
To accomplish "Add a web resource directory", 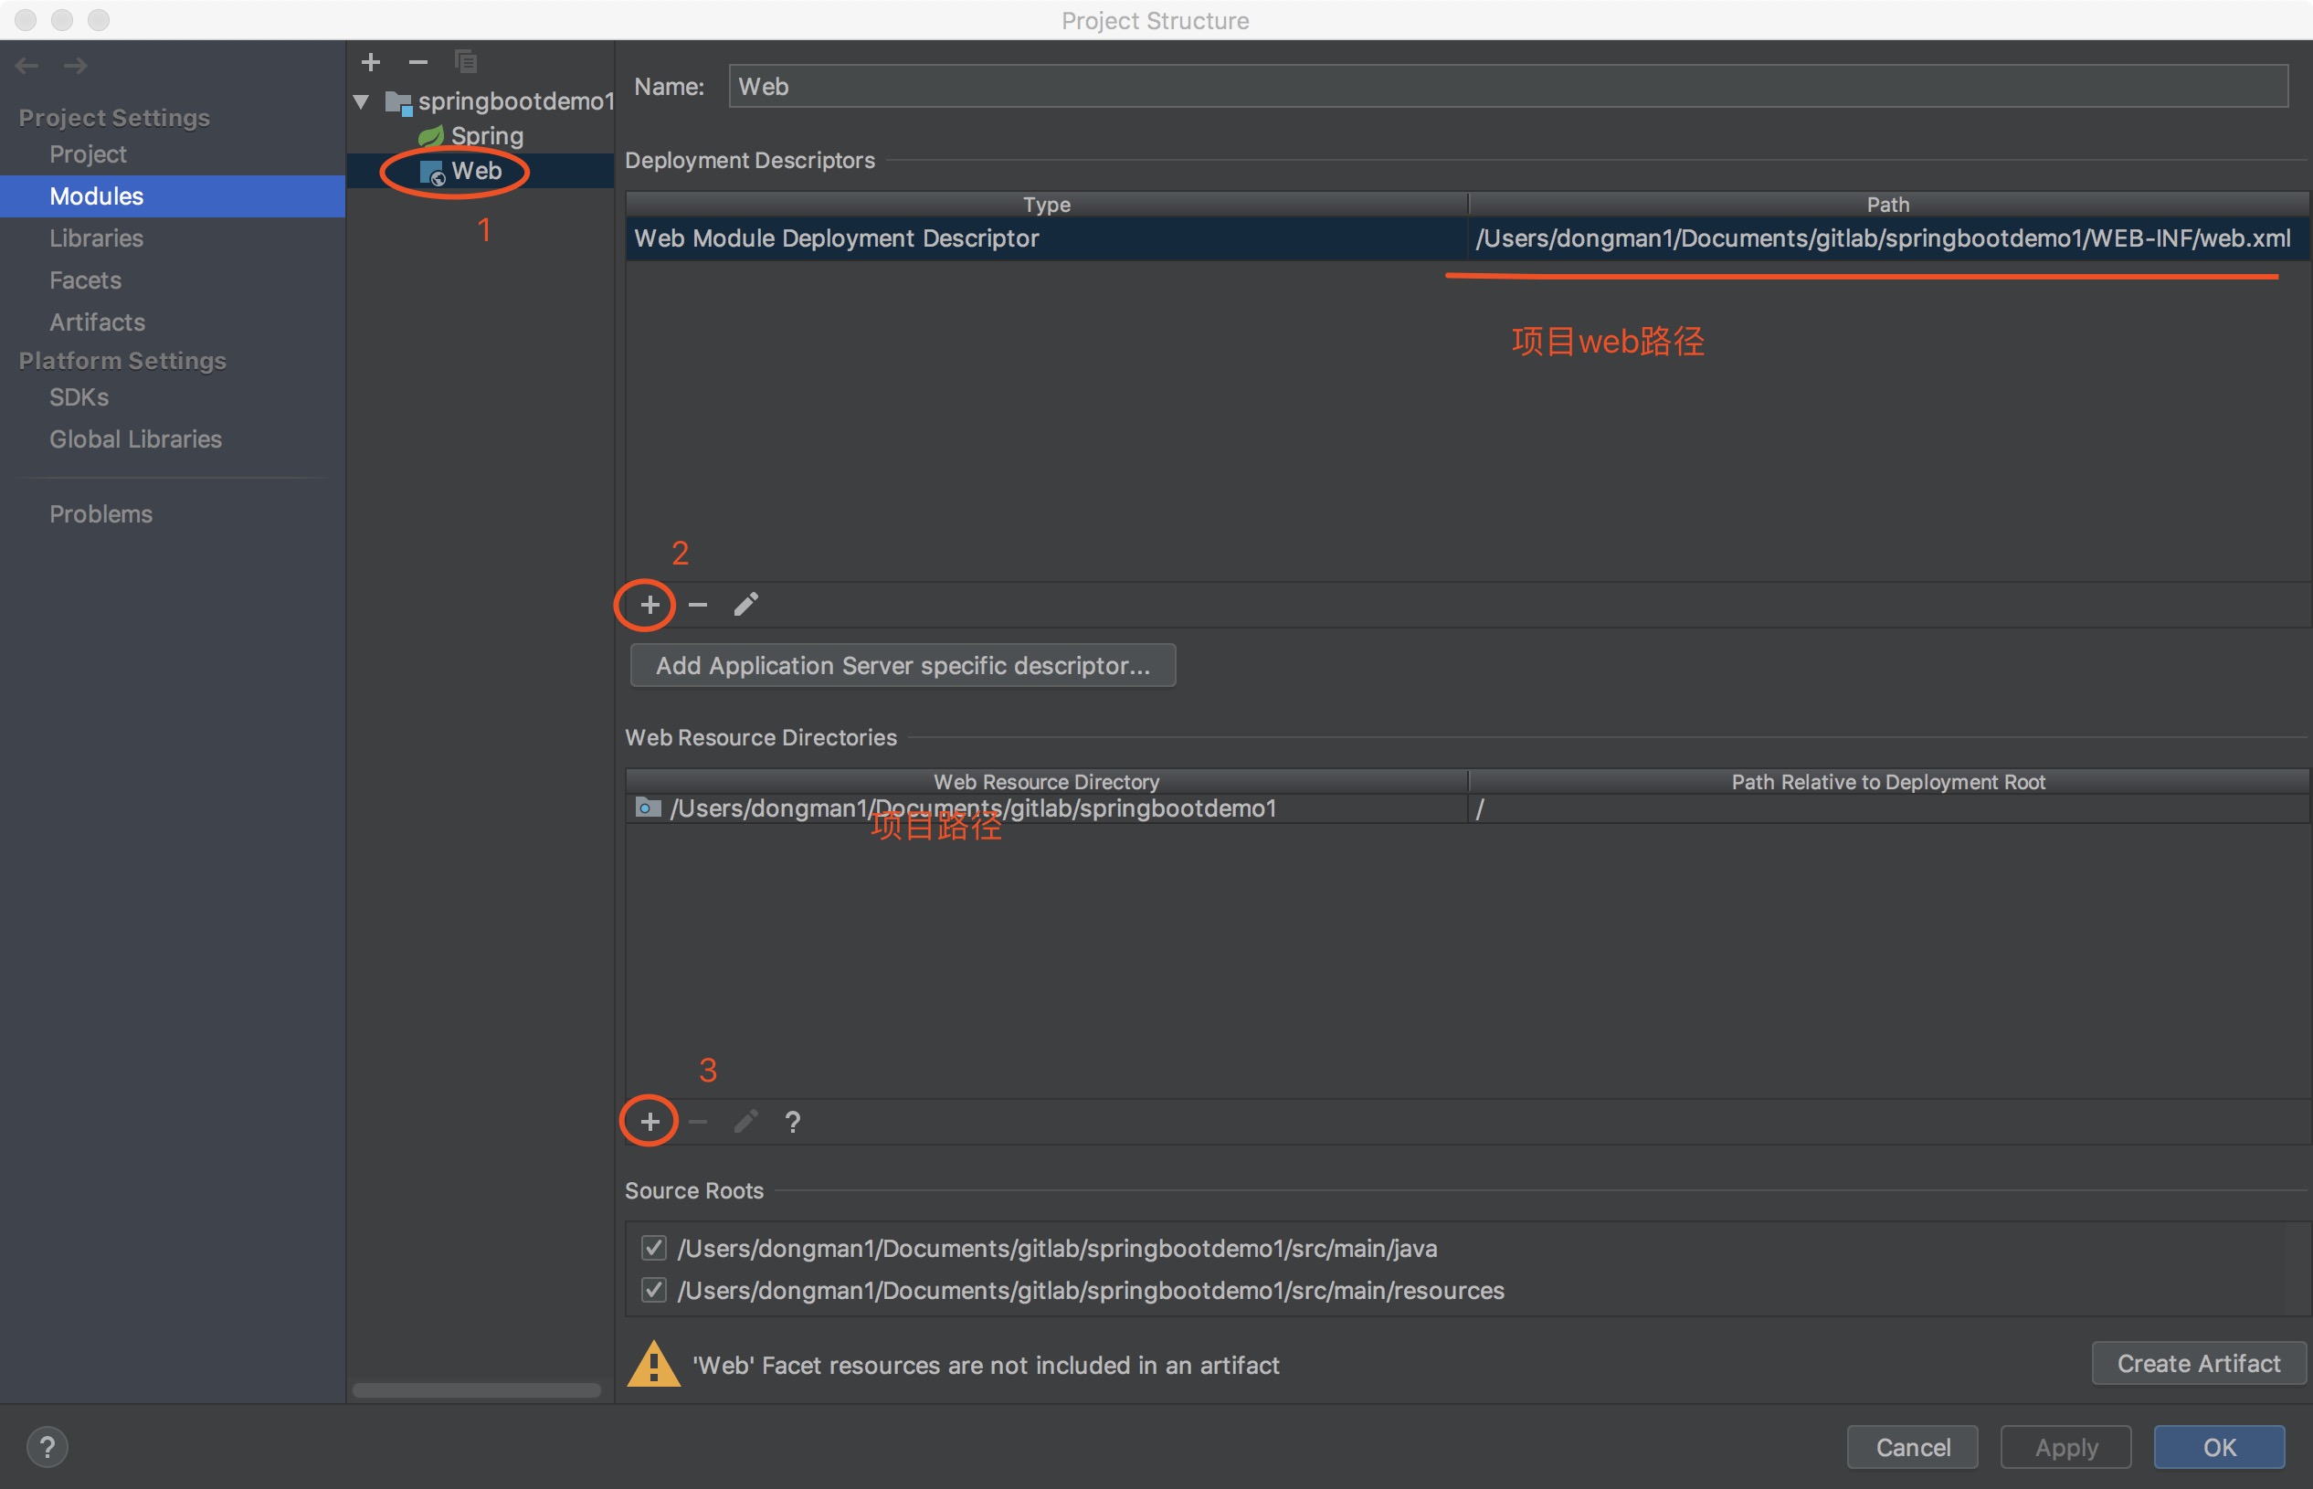I will coord(649,1122).
